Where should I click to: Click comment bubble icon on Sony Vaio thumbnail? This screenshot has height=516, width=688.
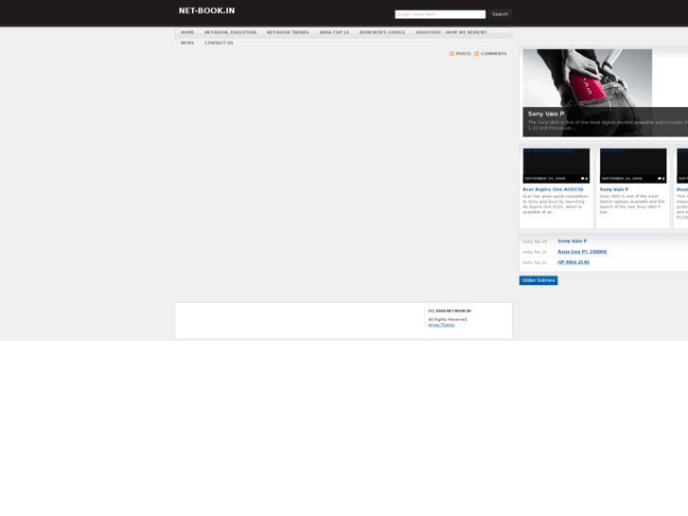660,179
